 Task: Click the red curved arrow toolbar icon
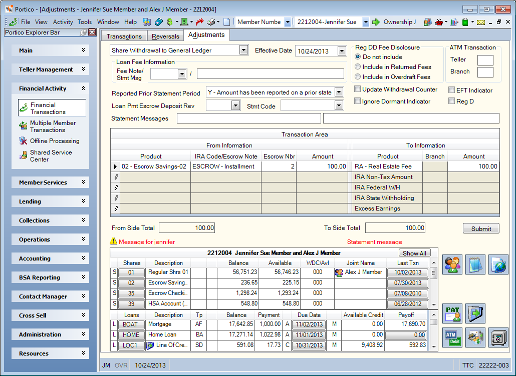pyautogui.click(x=199, y=22)
